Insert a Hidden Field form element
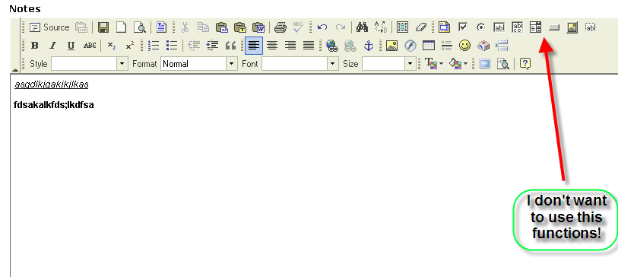The height and width of the screenshot is (277, 618). tap(590, 27)
